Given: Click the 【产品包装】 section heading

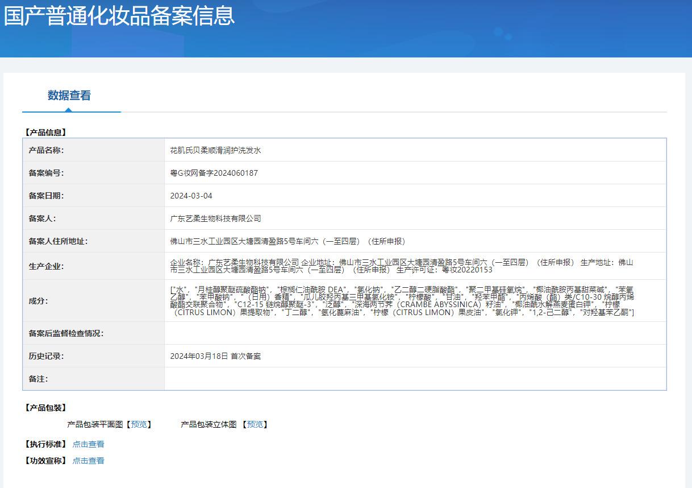Looking at the screenshot, I should [45, 408].
